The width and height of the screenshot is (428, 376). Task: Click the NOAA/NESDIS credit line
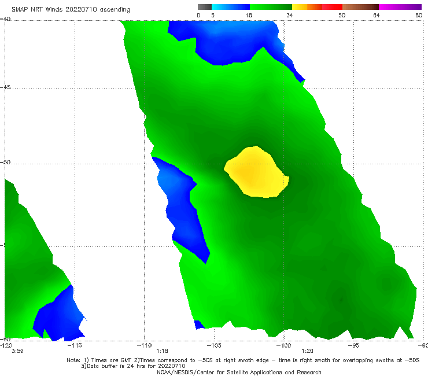pos(239,372)
